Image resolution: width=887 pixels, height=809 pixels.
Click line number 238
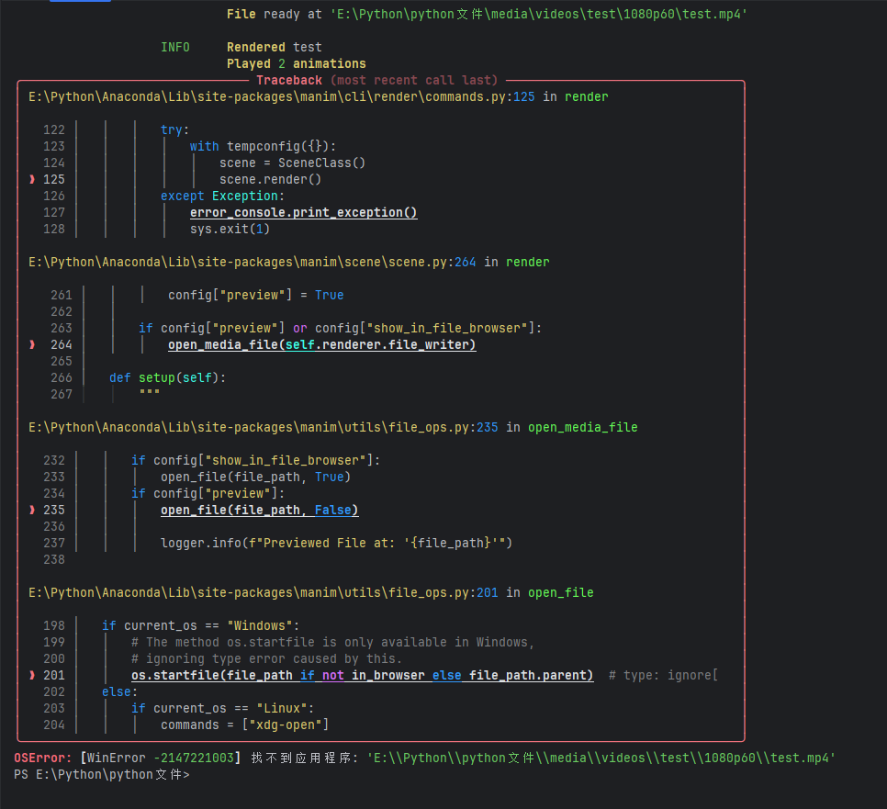(x=54, y=559)
